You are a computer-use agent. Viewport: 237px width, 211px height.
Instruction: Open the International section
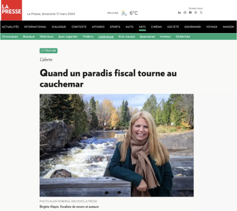(x=35, y=27)
